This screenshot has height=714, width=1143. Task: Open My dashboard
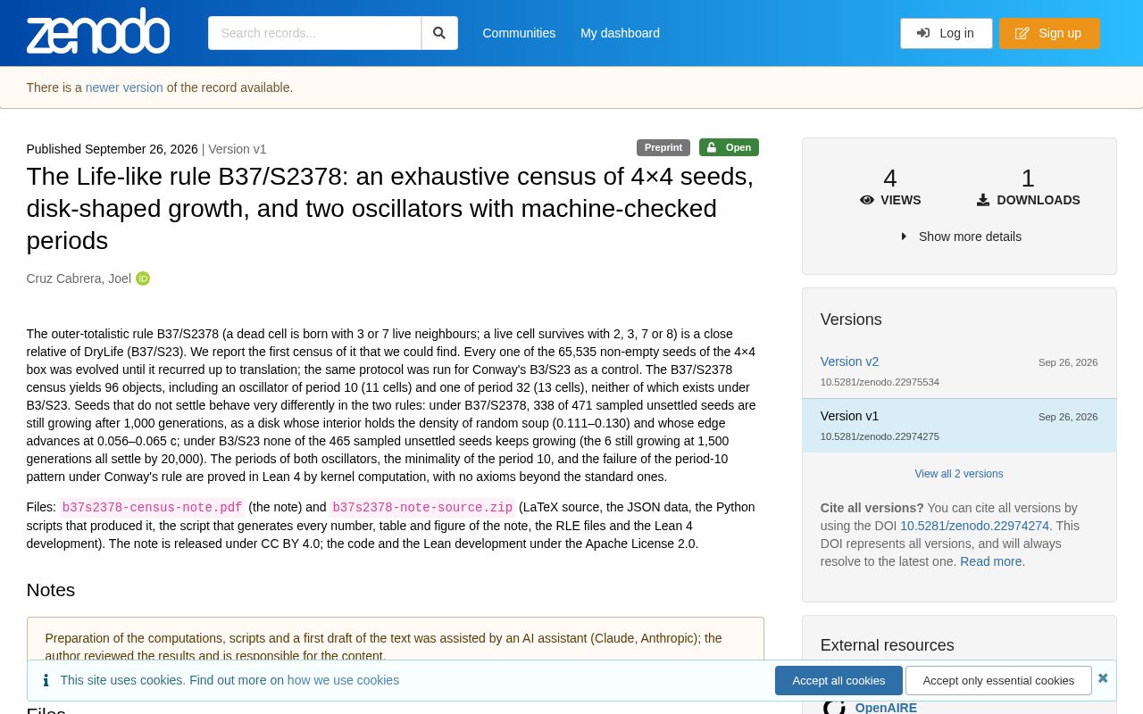(620, 33)
